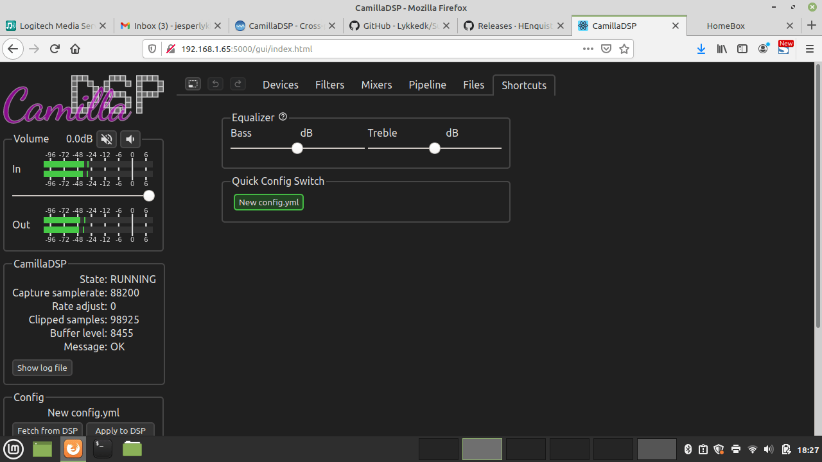This screenshot has height=462, width=822.
Task: Bookmark this page with star
Action: tap(624, 49)
